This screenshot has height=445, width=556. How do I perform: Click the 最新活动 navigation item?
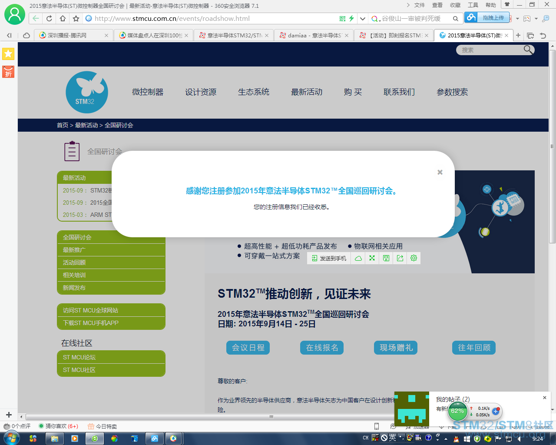[x=307, y=92]
